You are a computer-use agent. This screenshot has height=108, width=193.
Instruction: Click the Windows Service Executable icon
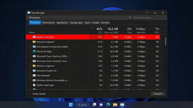(34, 80)
